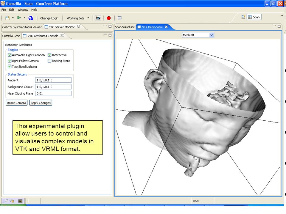Maximize the SIC Server Monitor panel
This screenshot has height=214, width=286.
click(x=110, y=26)
